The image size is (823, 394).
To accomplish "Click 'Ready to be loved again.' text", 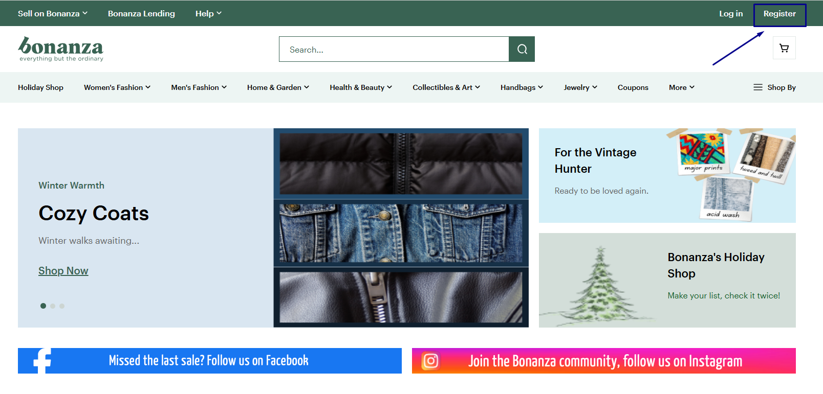I will click(x=601, y=191).
